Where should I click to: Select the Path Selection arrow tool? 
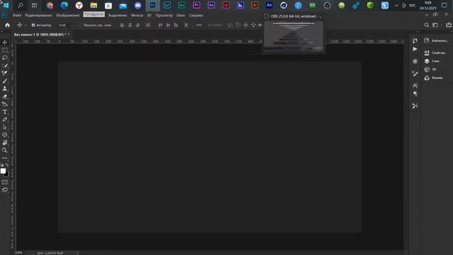point(5,127)
